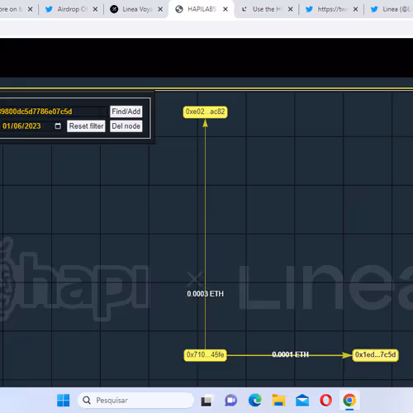Close the leftmost 'ore on b' tab
The image size is (413, 413).
(31, 9)
